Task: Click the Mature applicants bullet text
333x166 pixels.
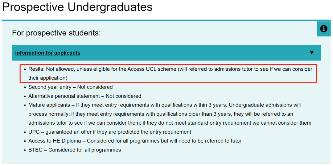Action: click(170, 114)
